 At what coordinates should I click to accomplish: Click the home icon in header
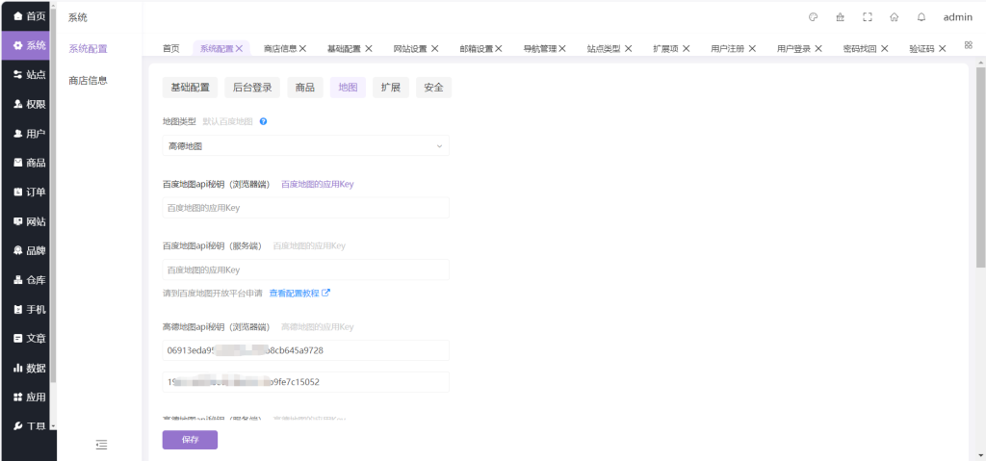coord(895,17)
